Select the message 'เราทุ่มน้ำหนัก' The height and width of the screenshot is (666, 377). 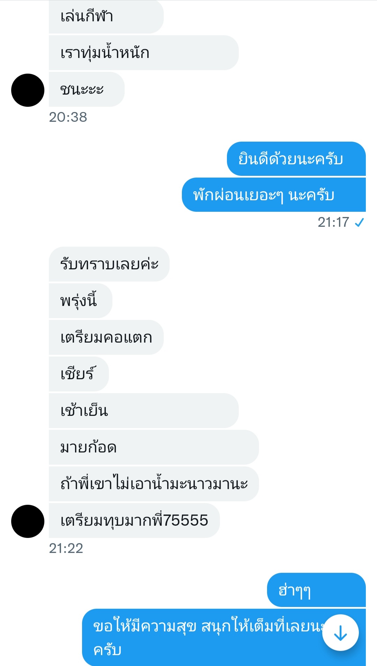143,53
